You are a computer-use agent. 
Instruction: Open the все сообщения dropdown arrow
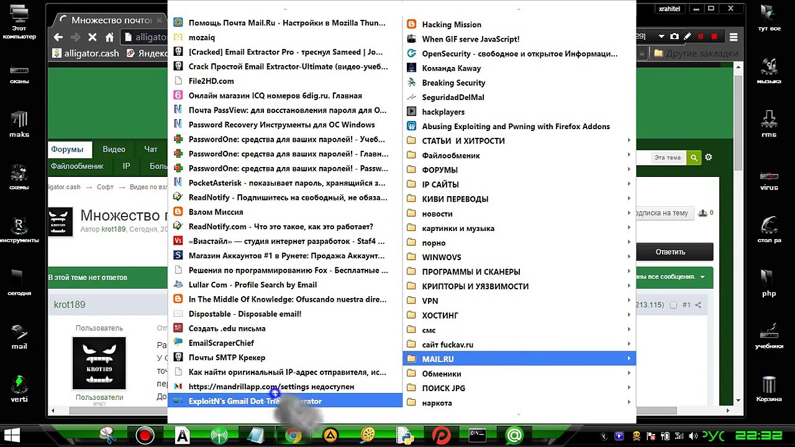click(702, 277)
